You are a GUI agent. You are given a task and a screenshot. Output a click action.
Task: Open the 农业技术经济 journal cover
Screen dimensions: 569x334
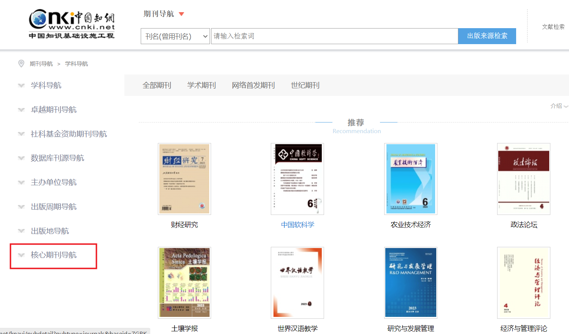pos(411,179)
